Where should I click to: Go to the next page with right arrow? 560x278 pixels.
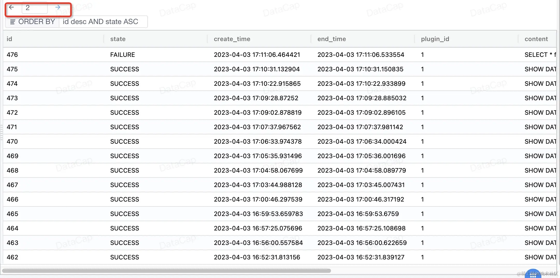58,7
